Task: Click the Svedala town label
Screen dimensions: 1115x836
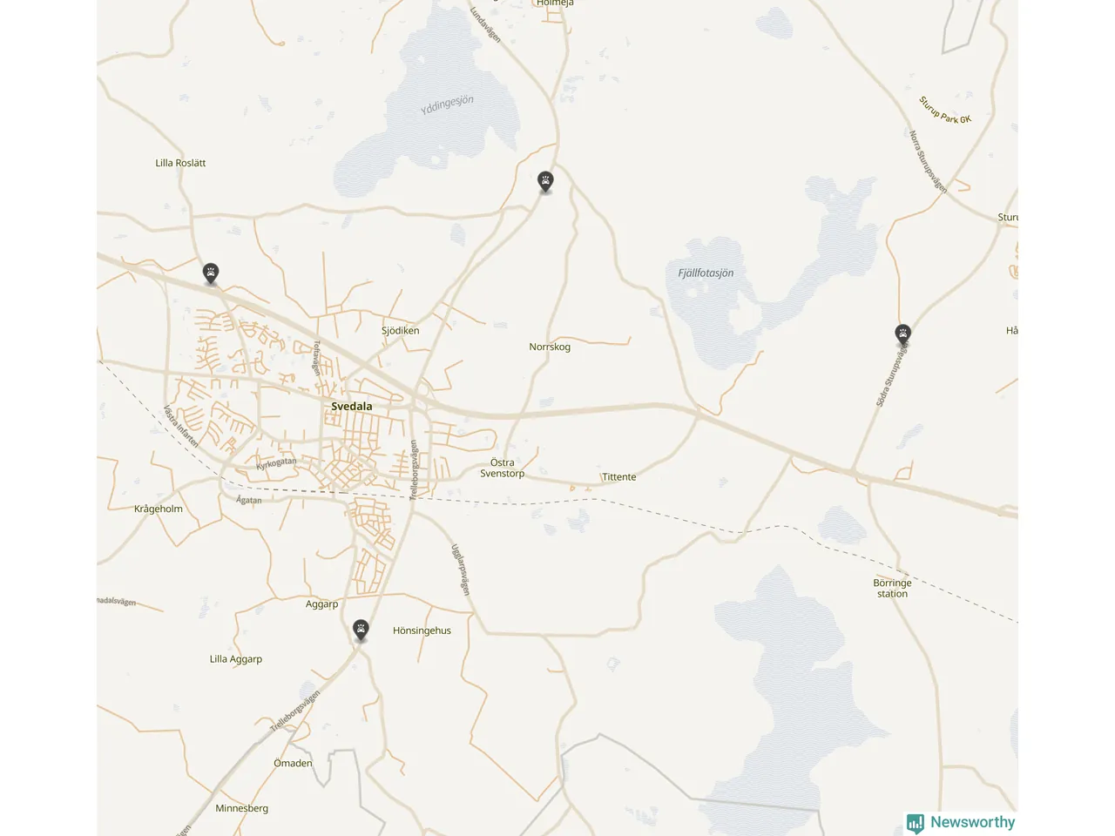Action: pos(352,407)
